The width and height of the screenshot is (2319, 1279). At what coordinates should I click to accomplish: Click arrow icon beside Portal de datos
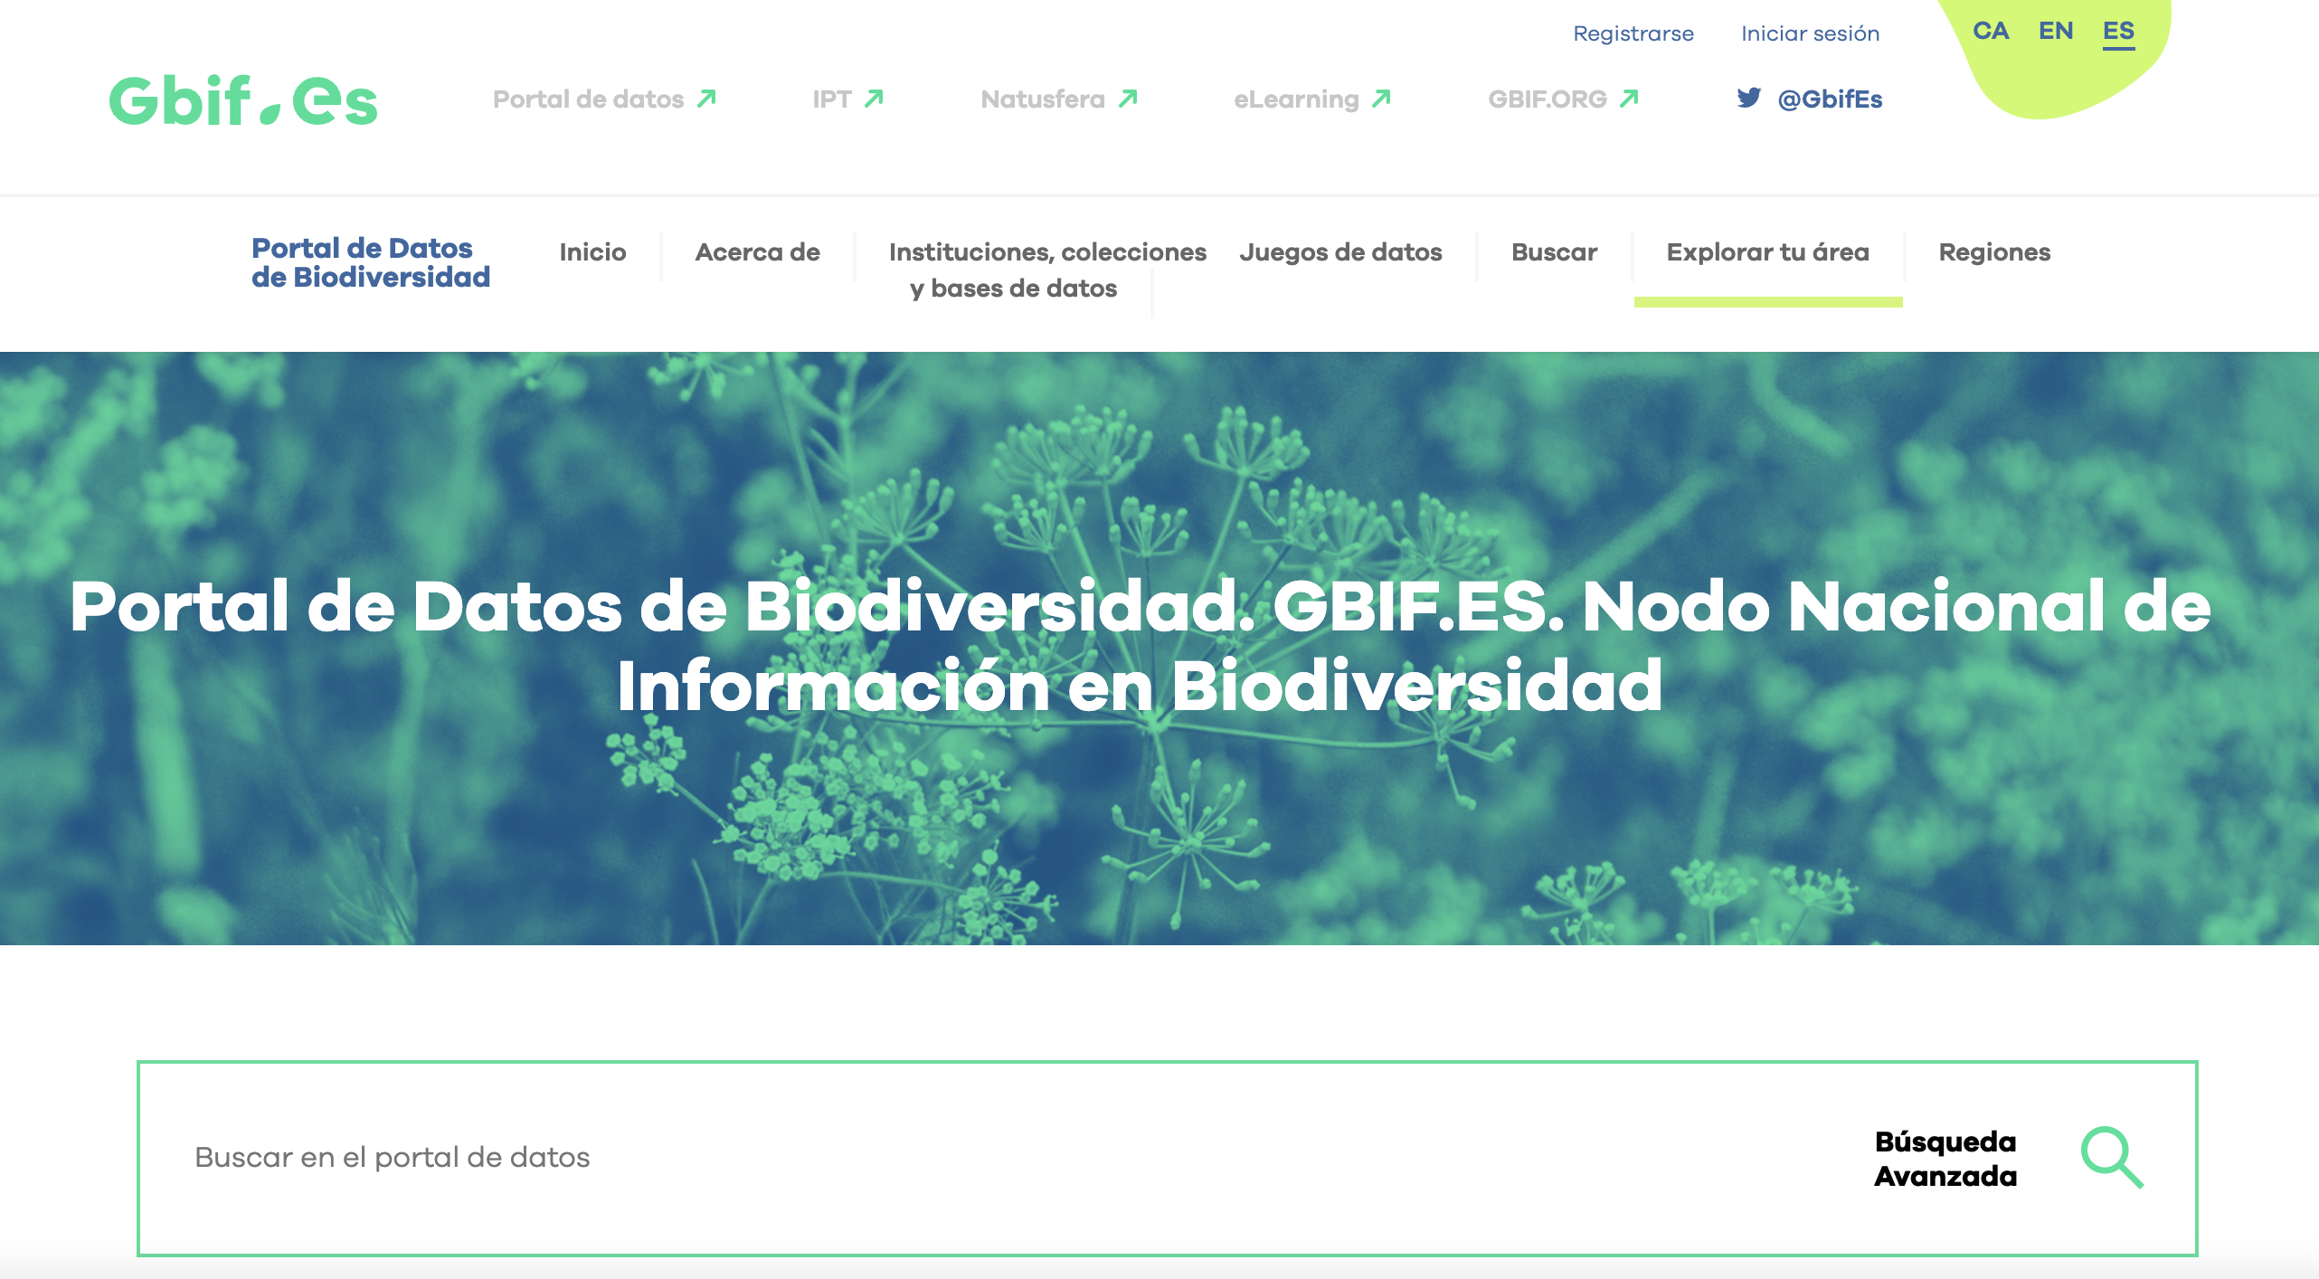707,98
